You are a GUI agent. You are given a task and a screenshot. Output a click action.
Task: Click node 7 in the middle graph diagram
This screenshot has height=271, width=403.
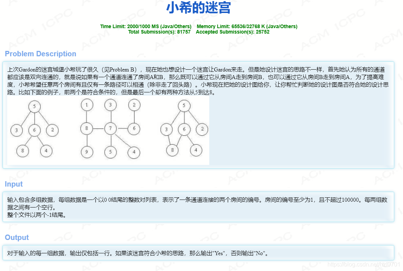pos(111,128)
